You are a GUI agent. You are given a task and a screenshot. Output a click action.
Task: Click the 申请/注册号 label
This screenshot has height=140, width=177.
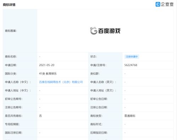click(98, 65)
